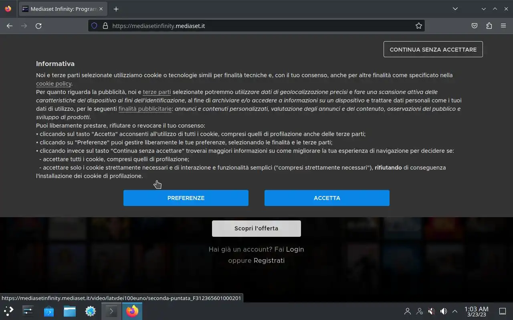
Task: Open the finalità pubblicitarie link
Action: [x=145, y=109]
